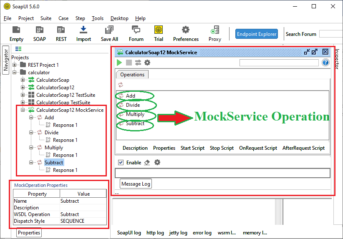Select Response 1 under Add operation
The height and width of the screenshot is (239, 343).
coord(65,125)
